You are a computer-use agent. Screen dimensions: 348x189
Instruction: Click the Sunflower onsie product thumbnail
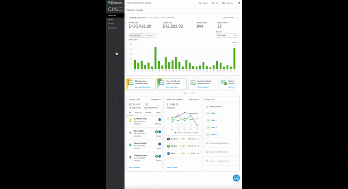130,120
